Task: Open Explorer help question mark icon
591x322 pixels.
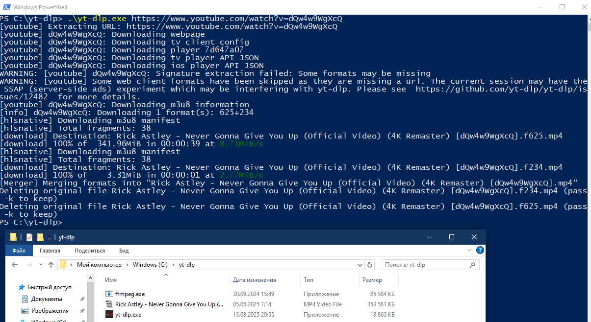Action: coord(480,250)
